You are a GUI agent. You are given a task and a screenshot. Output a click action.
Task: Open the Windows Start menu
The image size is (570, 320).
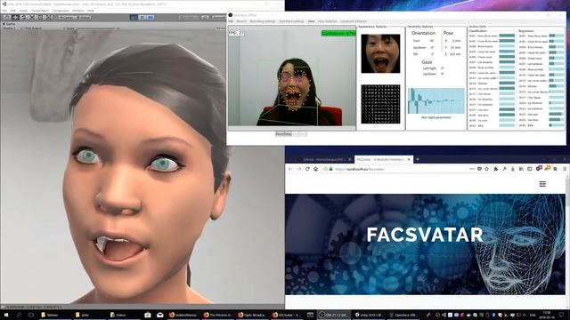click(6, 315)
